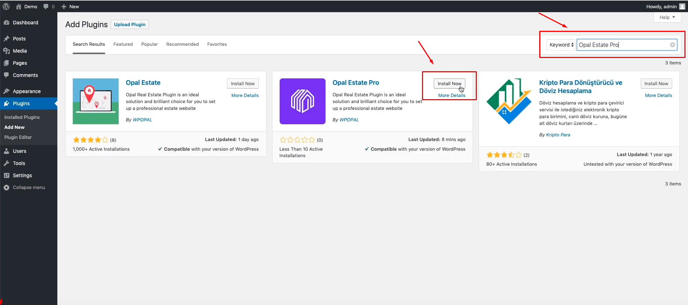The width and height of the screenshot is (688, 305).
Task: Click "1,000+ Active Installations" text
Action: coord(101,149)
